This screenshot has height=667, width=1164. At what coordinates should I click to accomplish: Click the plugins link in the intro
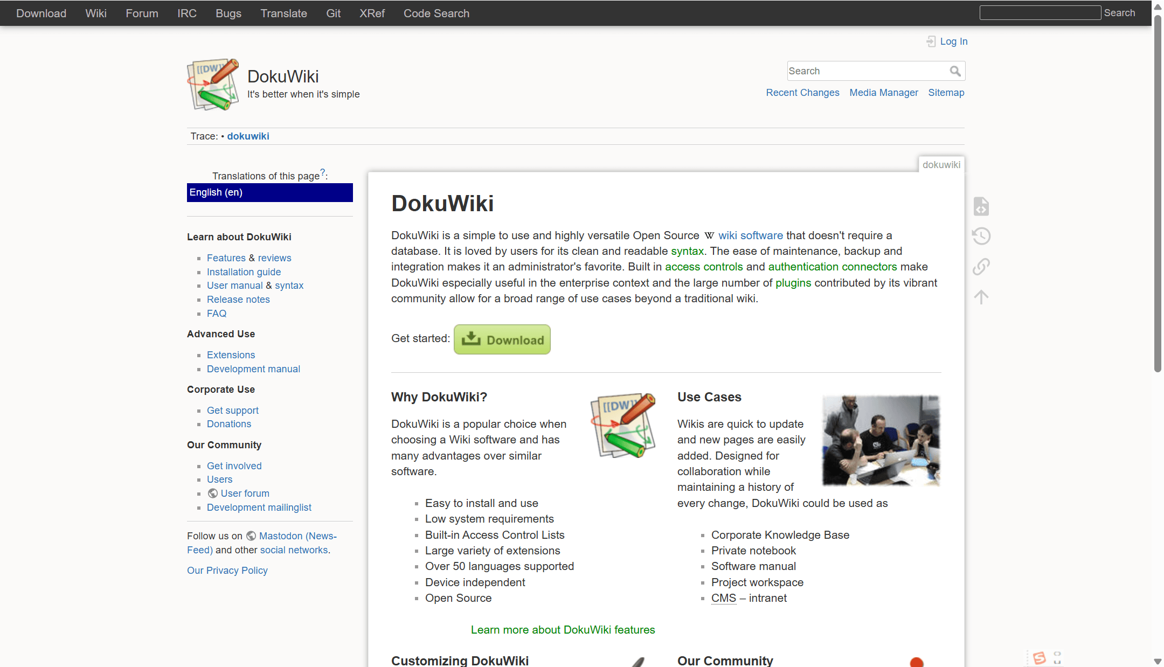(x=793, y=283)
